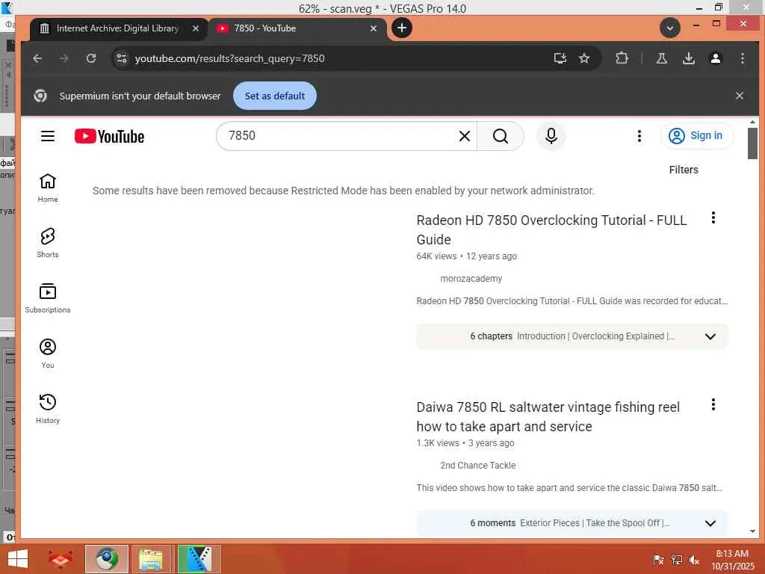Visit the 2nd Chance Tackle channel

tap(477, 466)
